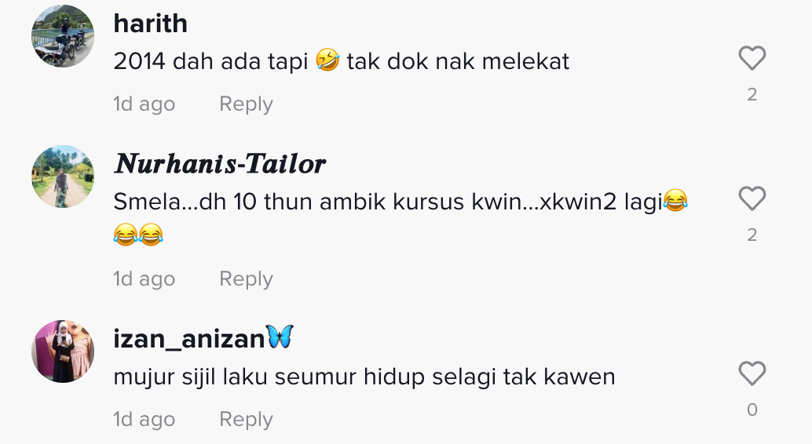Like harith's comment with the heart icon

pyautogui.click(x=752, y=58)
